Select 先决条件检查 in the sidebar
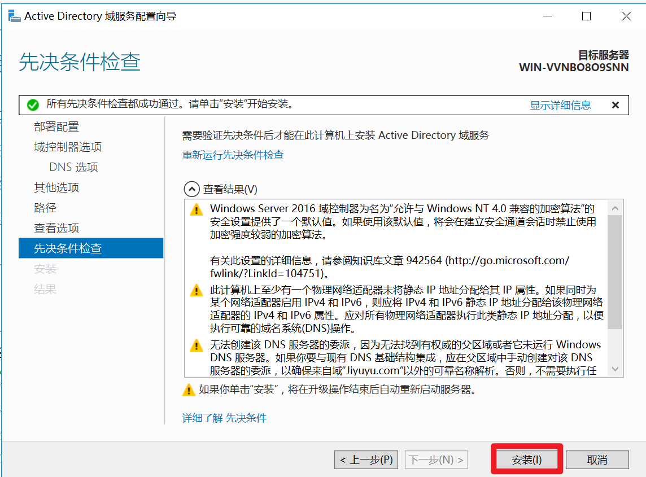Viewport: 646px width, 477px height. point(91,248)
